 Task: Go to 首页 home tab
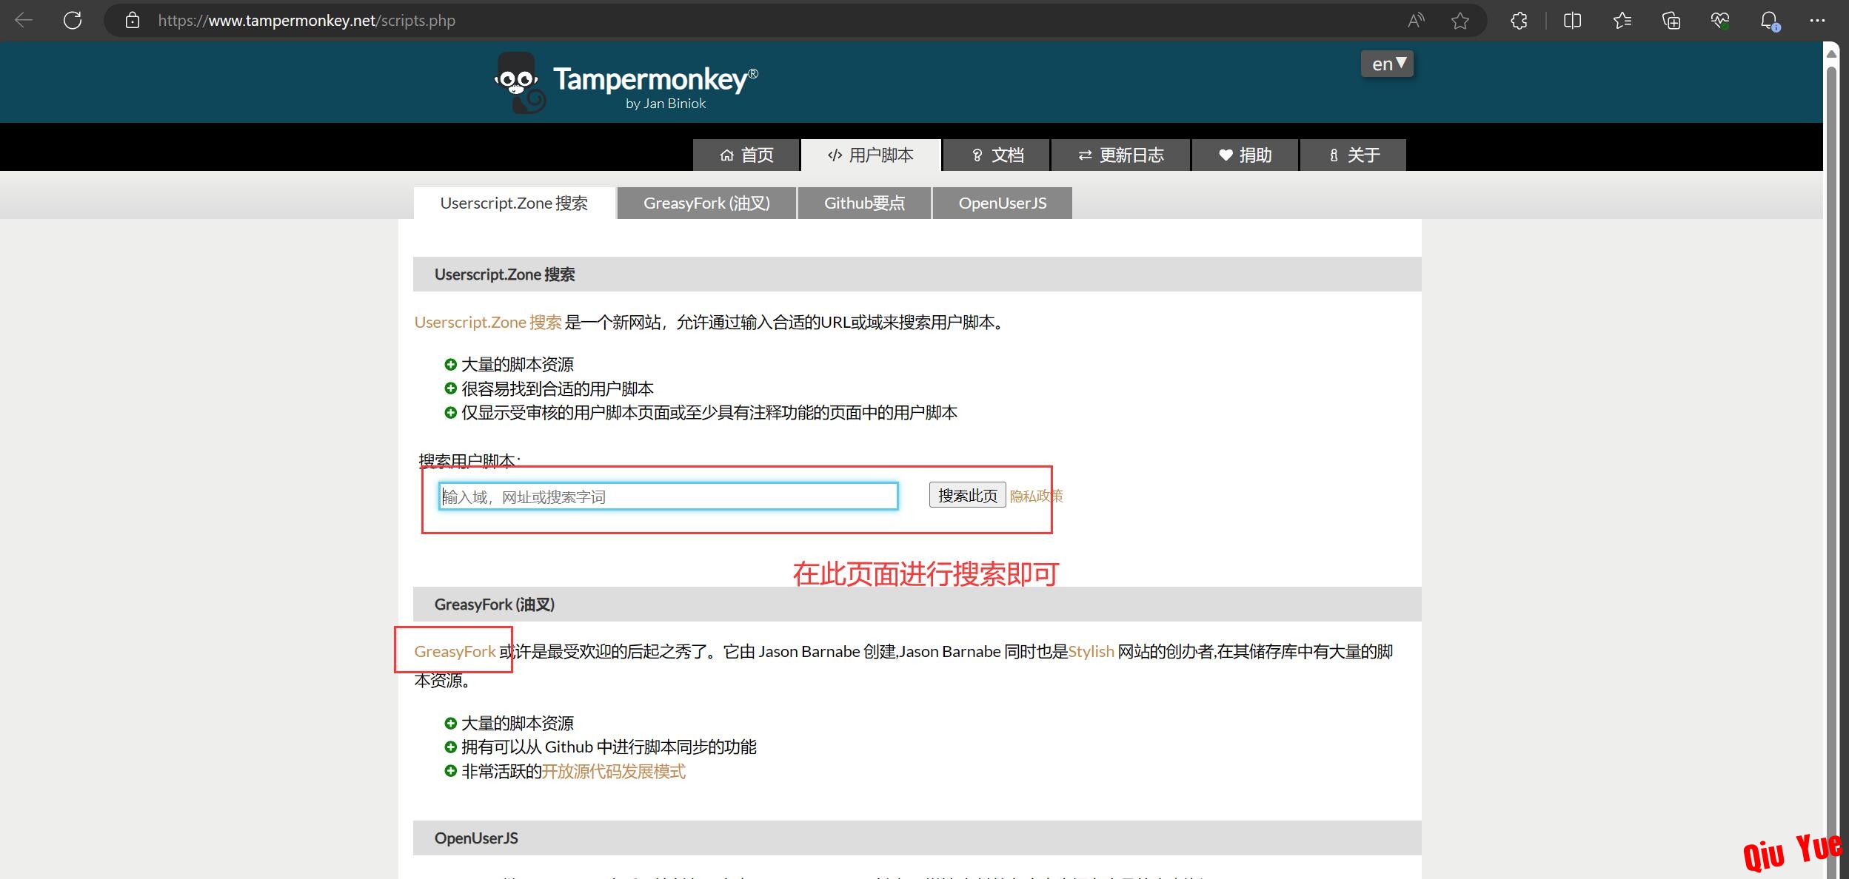746,155
